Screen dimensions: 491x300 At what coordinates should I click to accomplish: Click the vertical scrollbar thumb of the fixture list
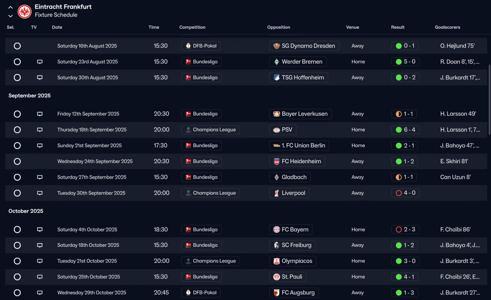pos(489,100)
